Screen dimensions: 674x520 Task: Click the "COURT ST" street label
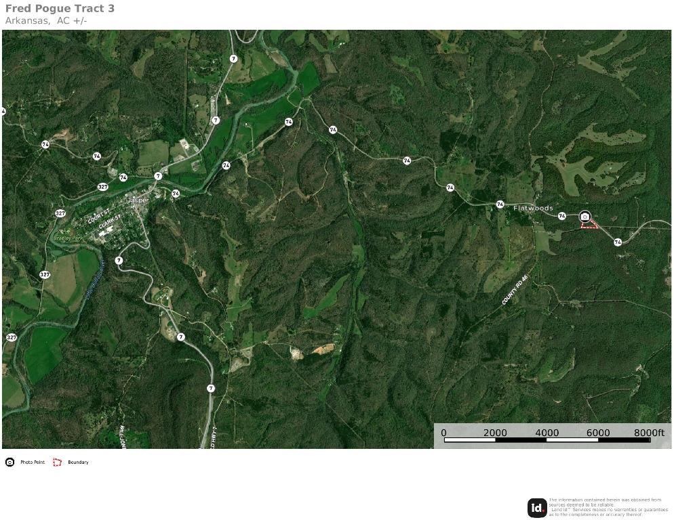point(99,217)
